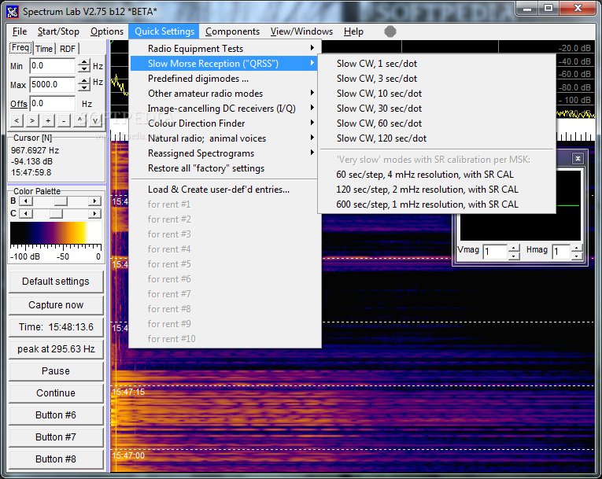Close the small Vmag/Hmag scope window
602x479 pixels.
click(x=578, y=159)
